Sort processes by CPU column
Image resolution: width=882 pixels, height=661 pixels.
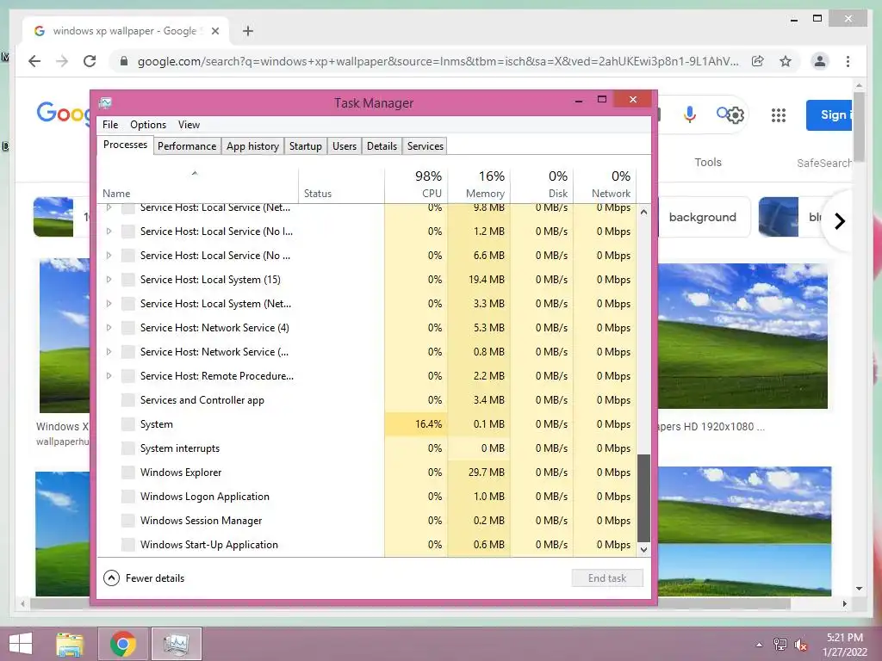[416, 184]
